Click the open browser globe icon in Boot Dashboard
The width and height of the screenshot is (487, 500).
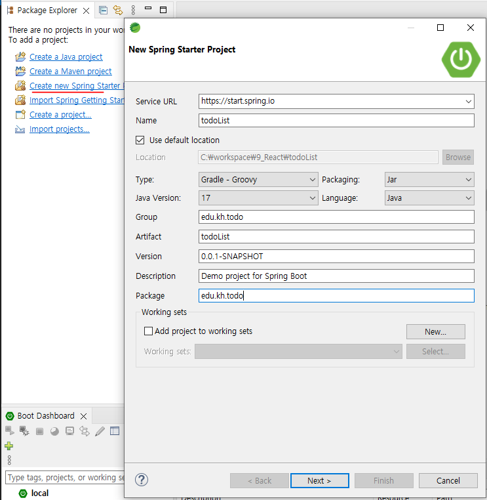tap(54, 432)
